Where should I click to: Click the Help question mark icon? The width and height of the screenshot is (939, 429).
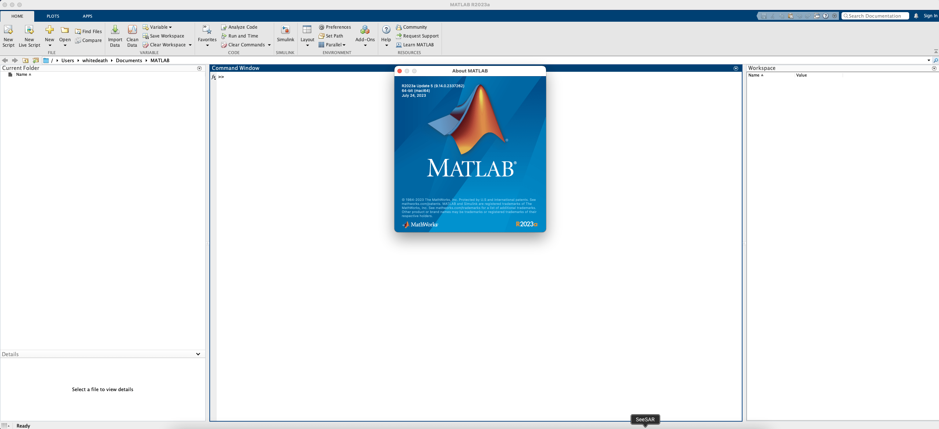[x=386, y=30]
